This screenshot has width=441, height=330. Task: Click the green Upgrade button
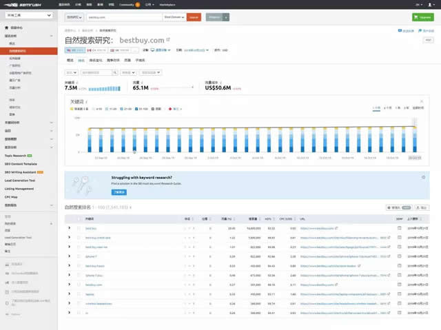422,17
